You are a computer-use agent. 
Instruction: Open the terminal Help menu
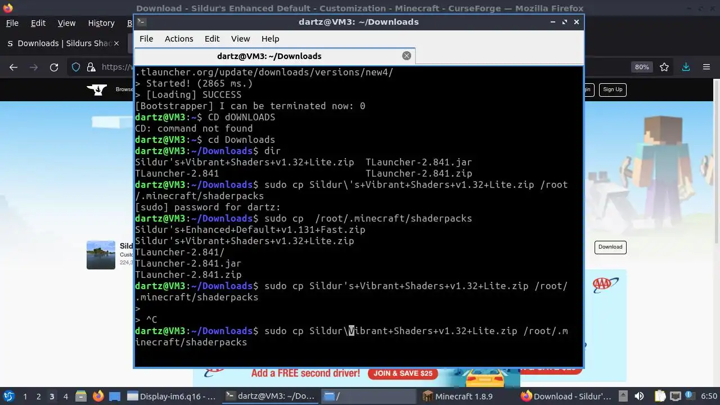270,39
